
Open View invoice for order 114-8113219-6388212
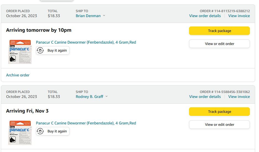(x=239, y=16)
